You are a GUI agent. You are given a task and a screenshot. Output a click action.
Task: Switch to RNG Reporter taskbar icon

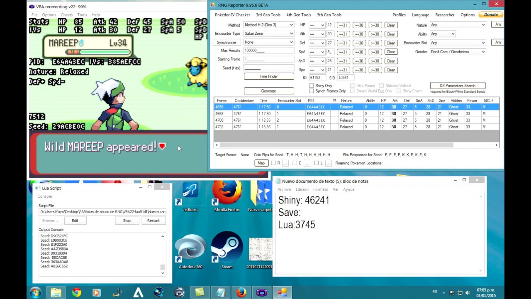(282, 292)
